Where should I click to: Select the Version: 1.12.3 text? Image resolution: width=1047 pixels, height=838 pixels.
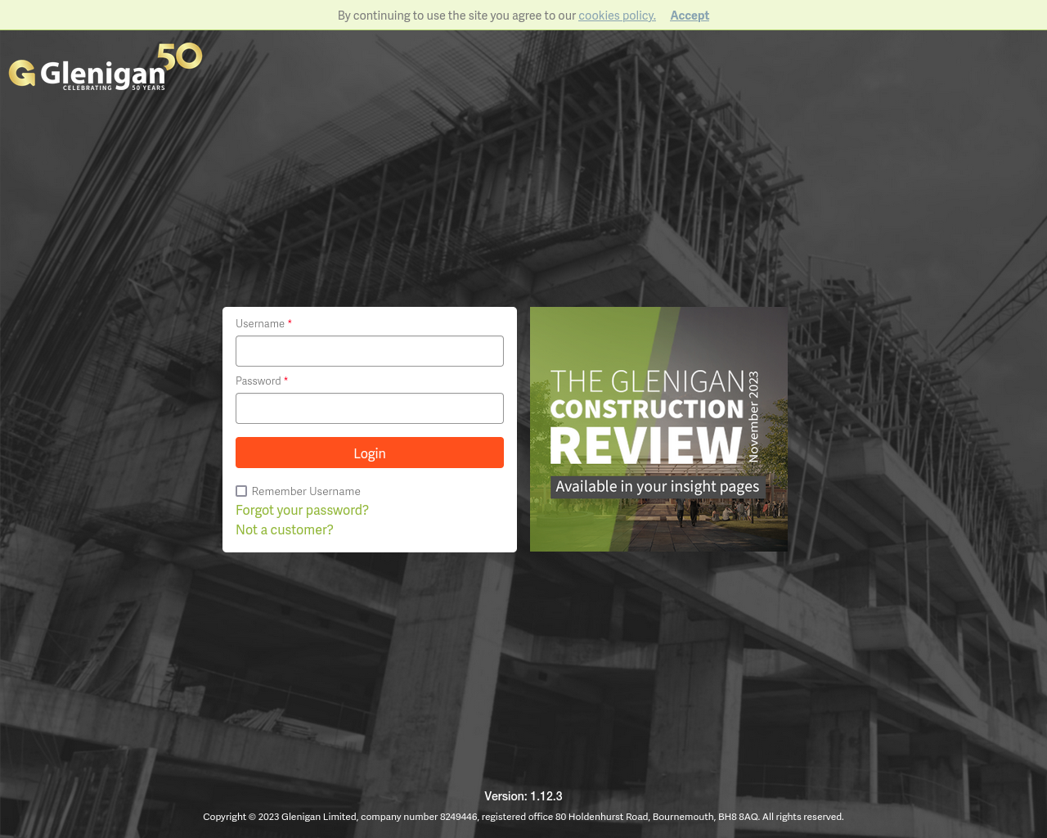[523, 796]
